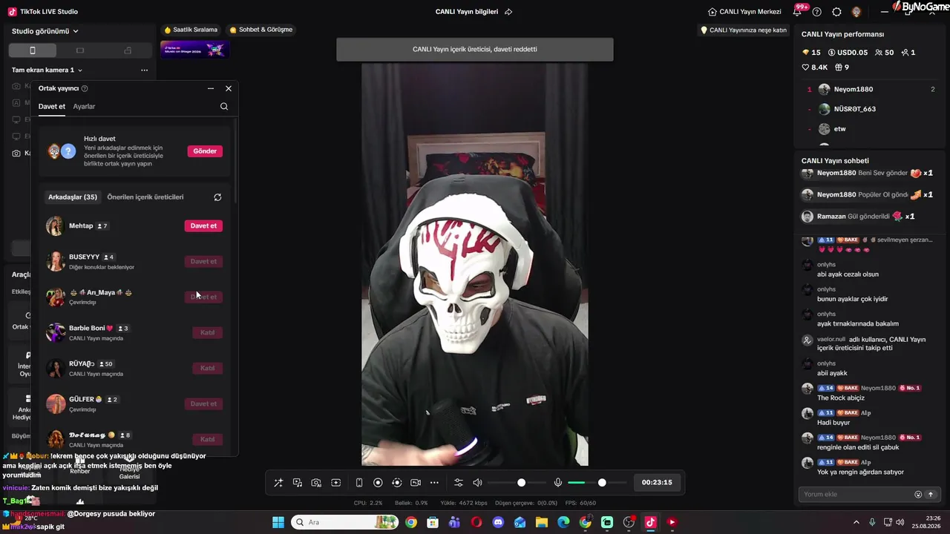Select the Arkadaşlar (35) tab

tap(73, 197)
